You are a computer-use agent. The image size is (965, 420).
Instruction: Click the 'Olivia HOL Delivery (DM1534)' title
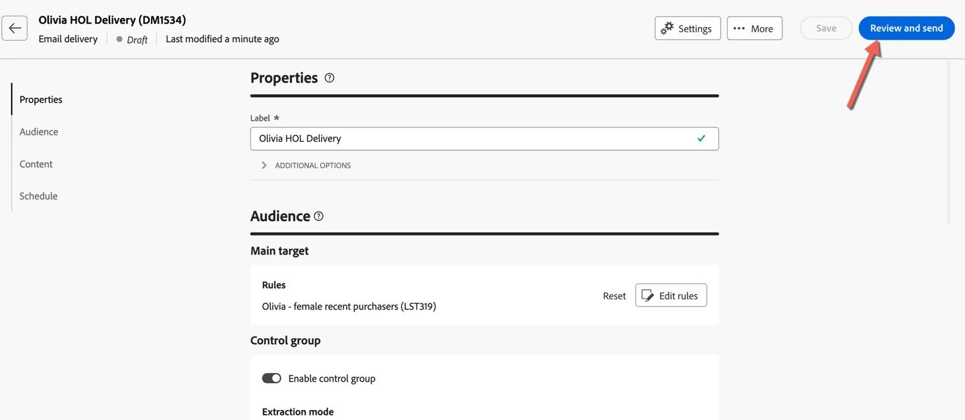pyautogui.click(x=112, y=20)
